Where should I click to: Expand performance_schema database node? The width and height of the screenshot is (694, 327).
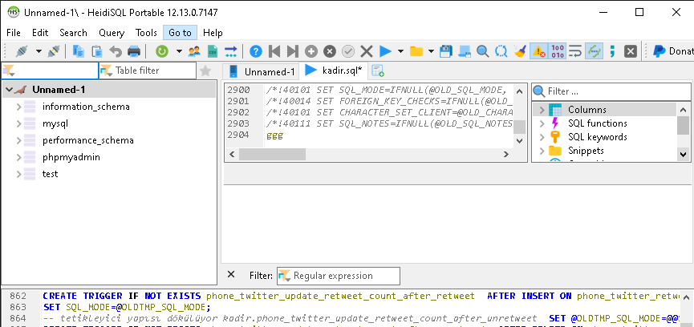click(x=18, y=140)
